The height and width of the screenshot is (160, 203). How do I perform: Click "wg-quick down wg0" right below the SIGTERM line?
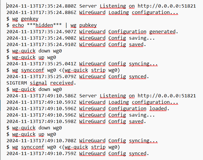pos(37,89)
